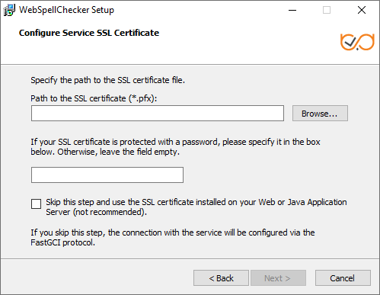Click the WebSpellChecker Setup title text
Image resolution: width=380 pixels, height=295 pixels.
point(66,10)
